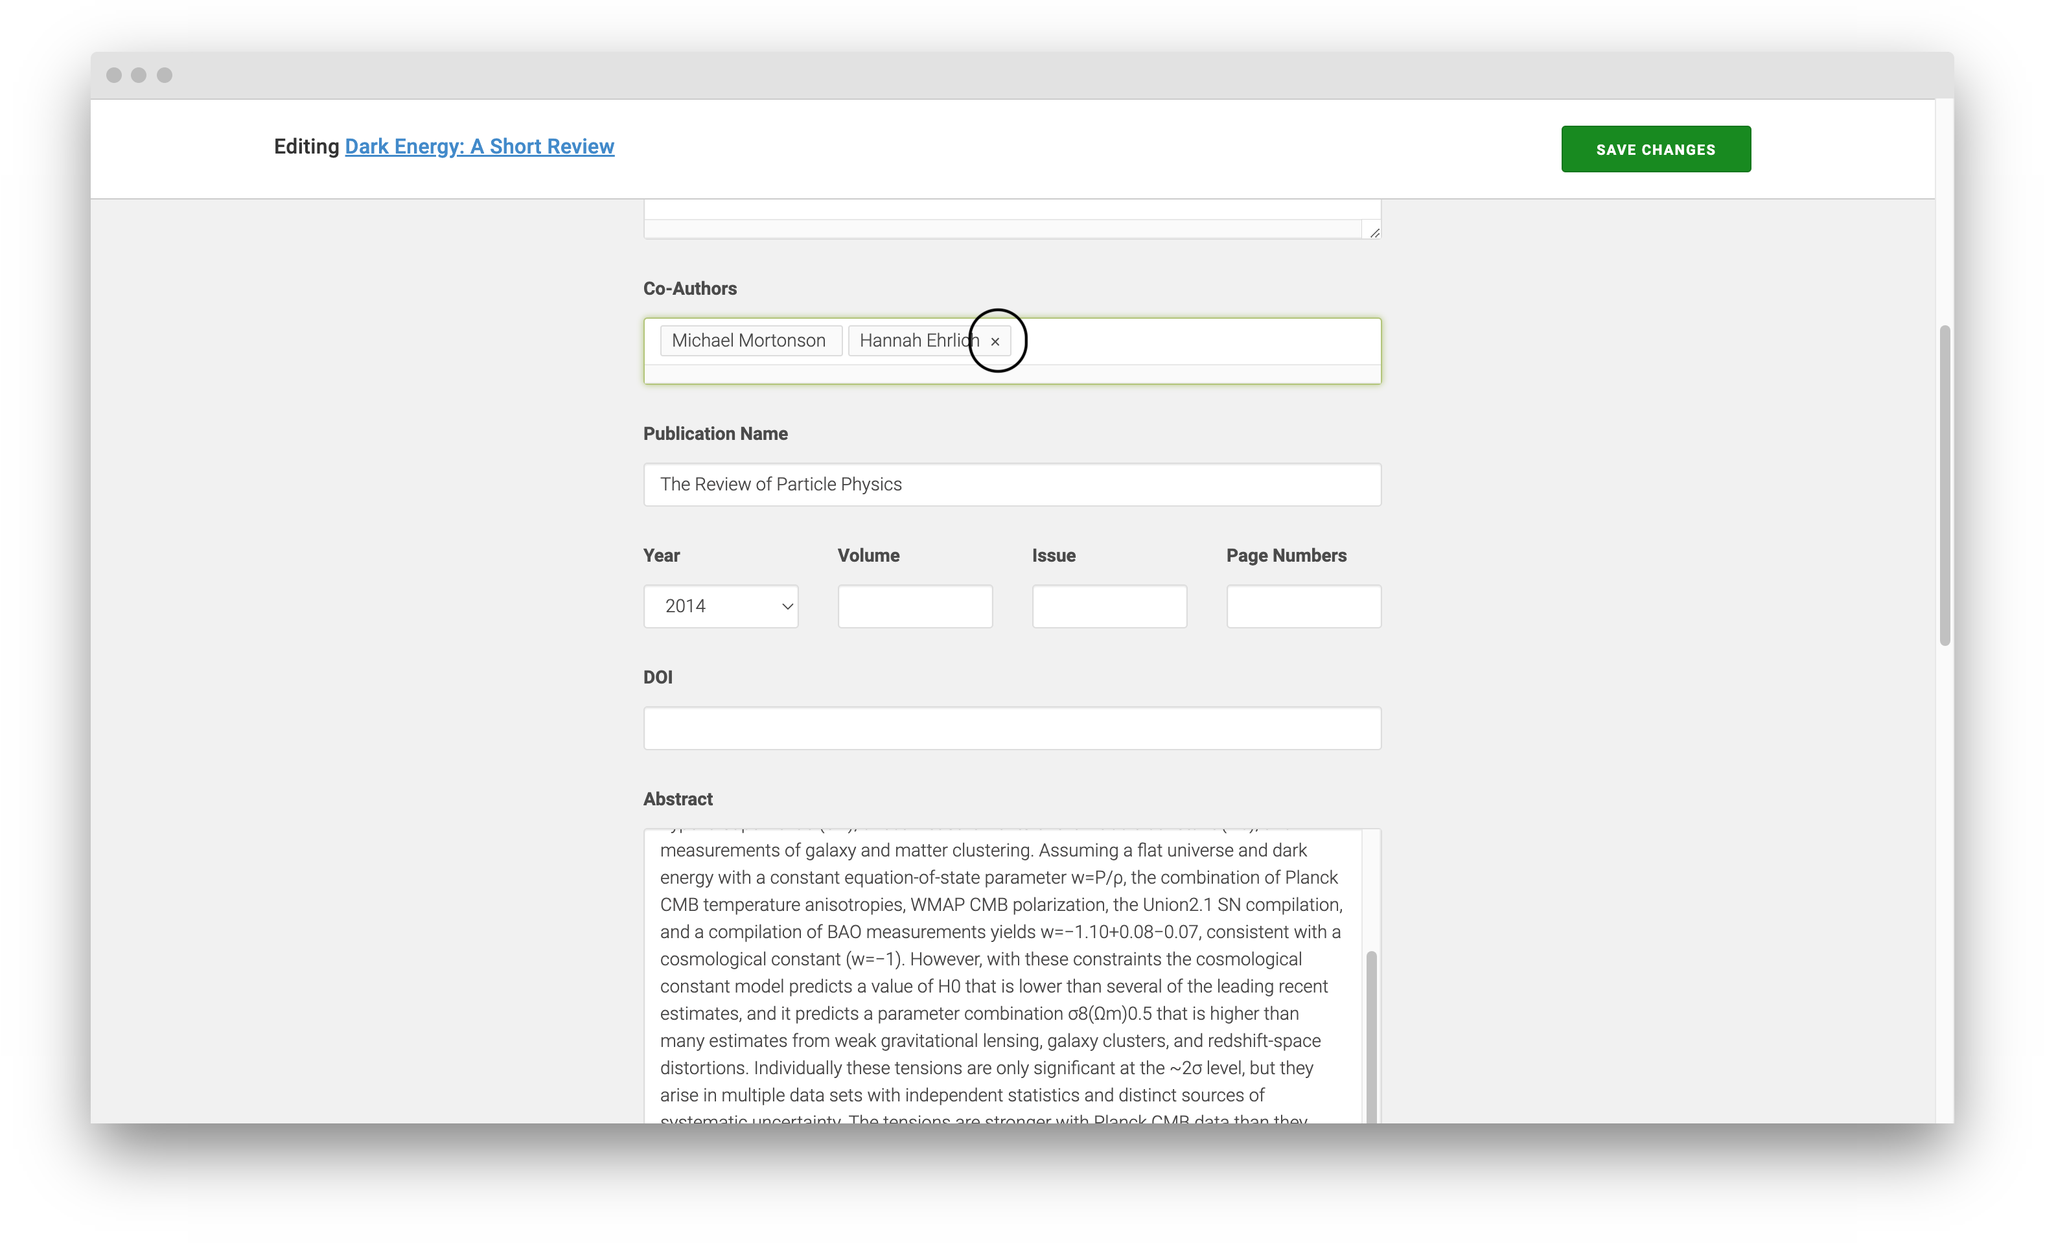Open the Year dropdown showing 2014
The width and height of the screenshot is (2045, 1253).
(x=721, y=606)
